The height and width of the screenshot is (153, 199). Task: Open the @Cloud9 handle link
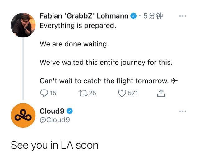(x=55, y=120)
